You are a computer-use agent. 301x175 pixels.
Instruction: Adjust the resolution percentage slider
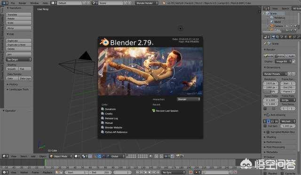click(x=270, y=92)
